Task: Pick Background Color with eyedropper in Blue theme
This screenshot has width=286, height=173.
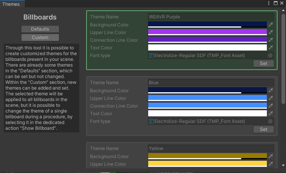Action: point(271,90)
